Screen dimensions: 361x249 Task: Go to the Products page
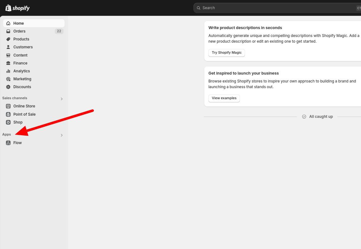click(x=34, y=39)
